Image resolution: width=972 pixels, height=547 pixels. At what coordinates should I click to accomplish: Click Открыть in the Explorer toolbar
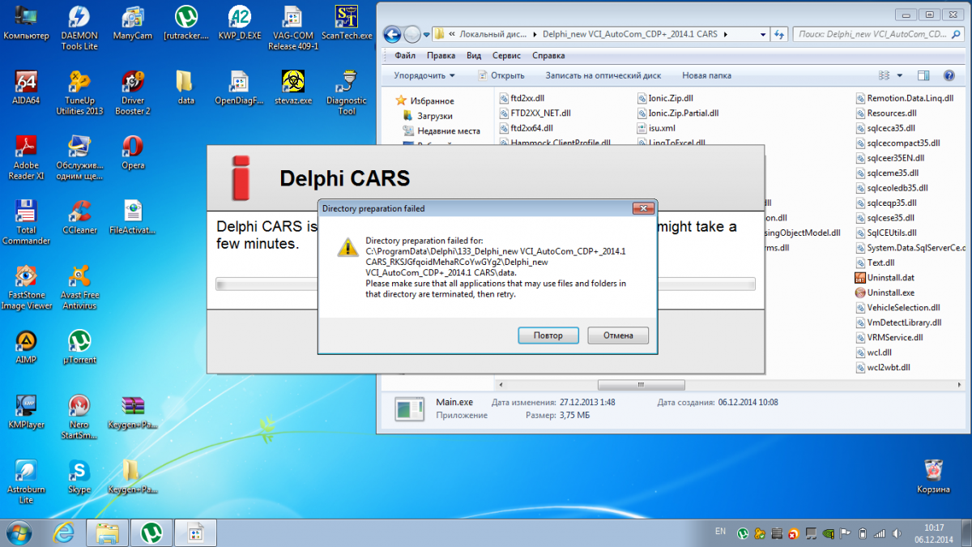point(501,75)
